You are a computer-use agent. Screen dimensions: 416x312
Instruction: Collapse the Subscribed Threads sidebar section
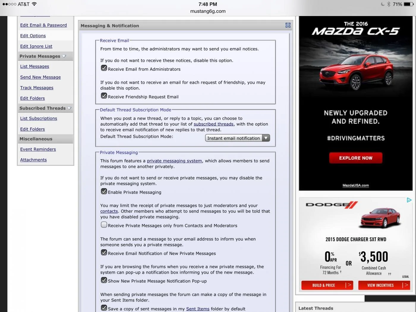(x=69, y=108)
